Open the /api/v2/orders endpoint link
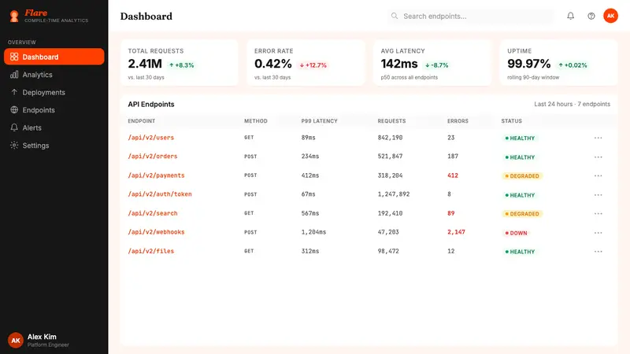 tap(153, 156)
